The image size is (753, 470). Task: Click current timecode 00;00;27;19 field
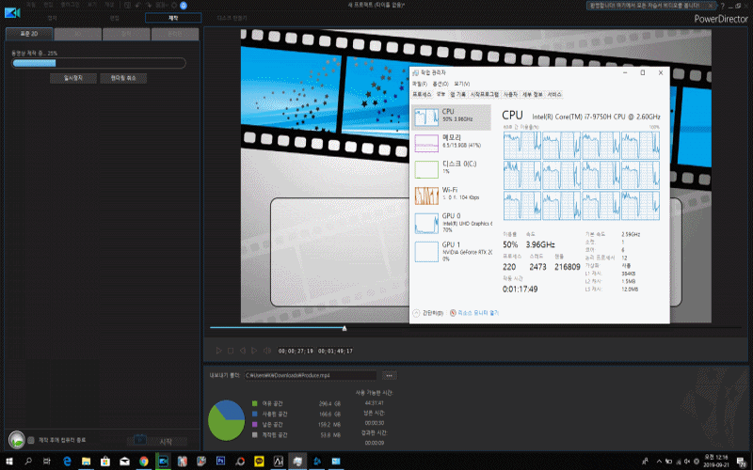pyautogui.click(x=296, y=351)
